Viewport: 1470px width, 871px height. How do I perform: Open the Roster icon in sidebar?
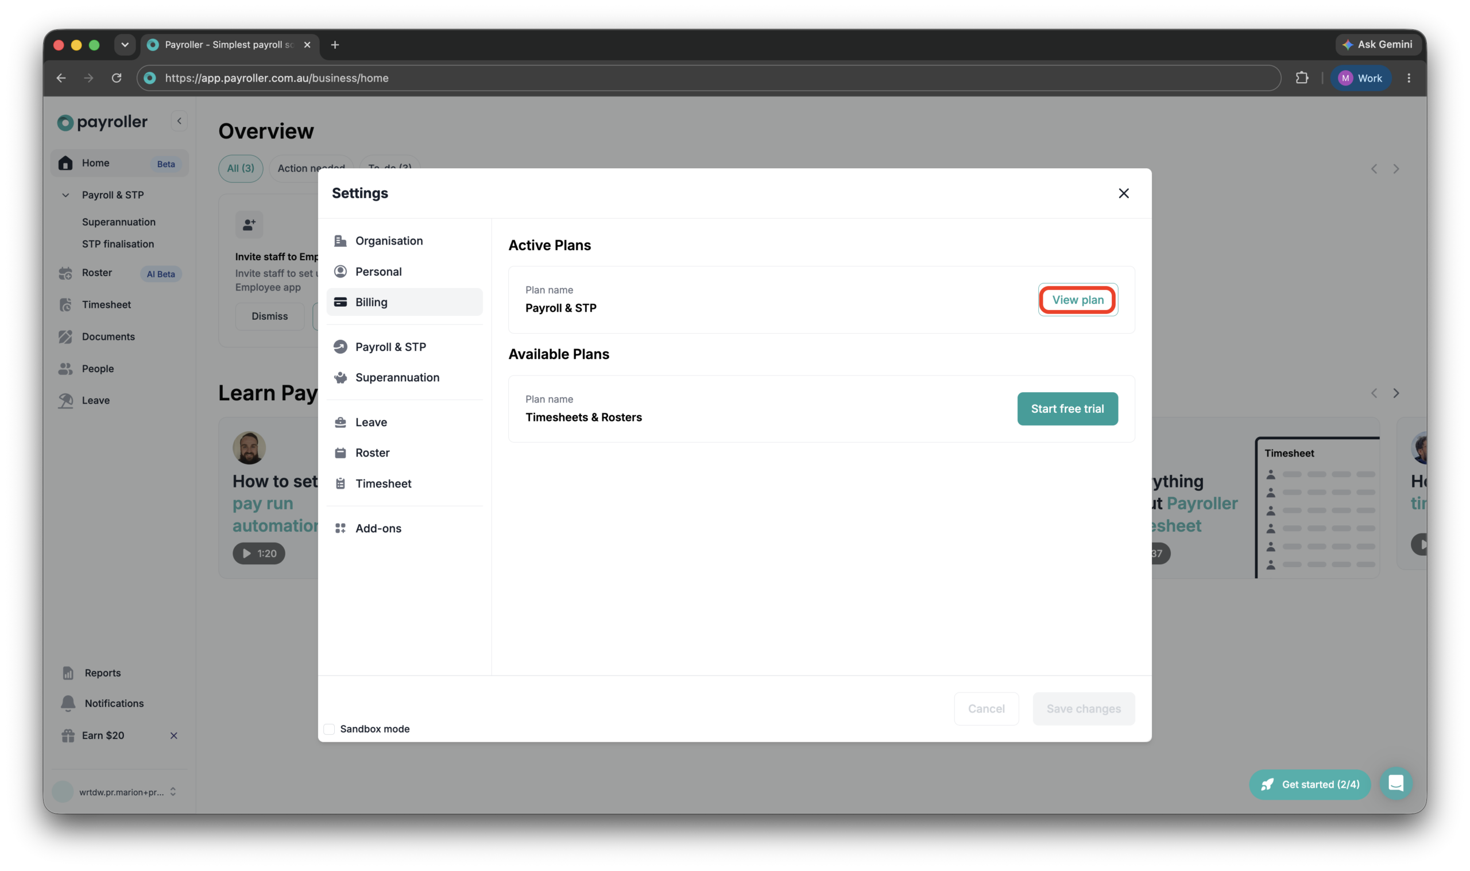pyautogui.click(x=65, y=273)
